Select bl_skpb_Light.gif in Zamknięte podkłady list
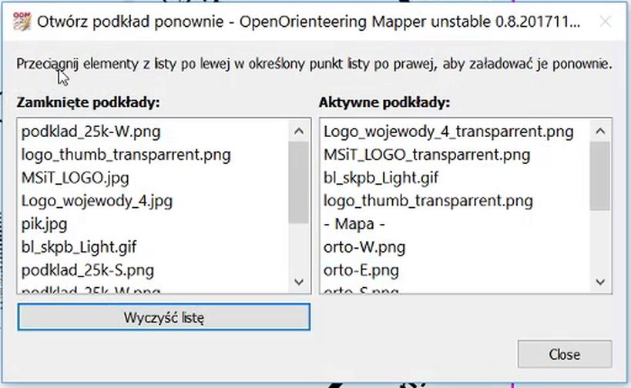The height and width of the screenshot is (388, 631). pos(79,247)
